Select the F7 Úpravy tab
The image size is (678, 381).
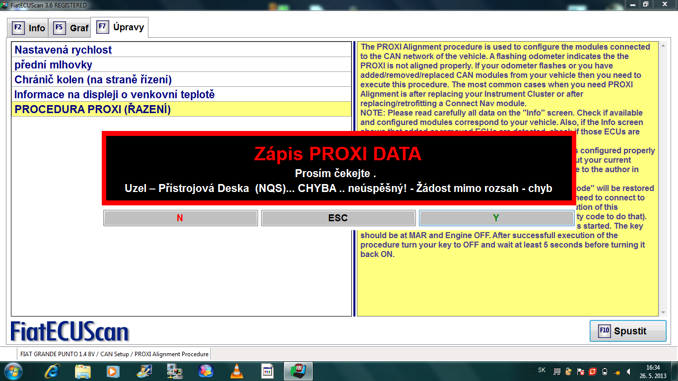tap(120, 27)
